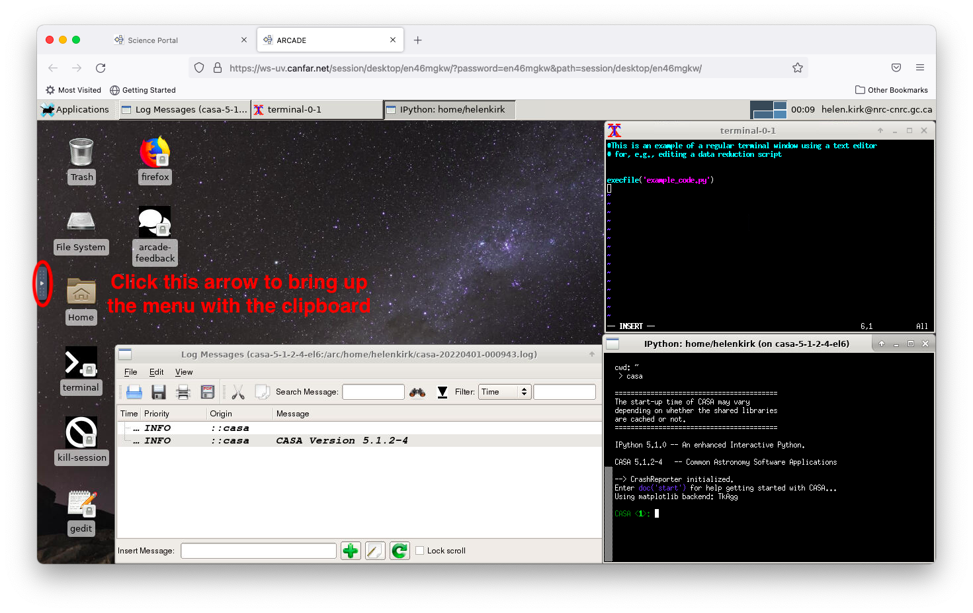Click the browser back arrow button
This screenshot has height=613, width=973.
(53, 68)
